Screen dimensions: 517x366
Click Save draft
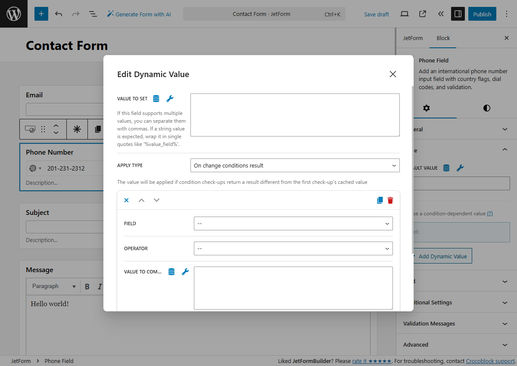(x=377, y=14)
